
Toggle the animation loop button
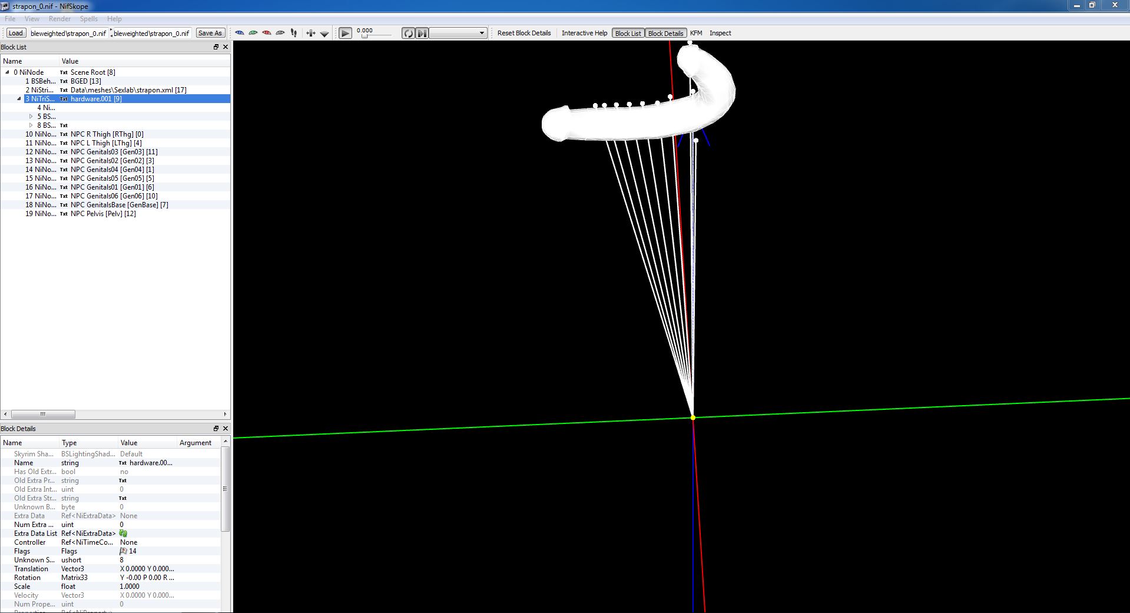coord(408,34)
